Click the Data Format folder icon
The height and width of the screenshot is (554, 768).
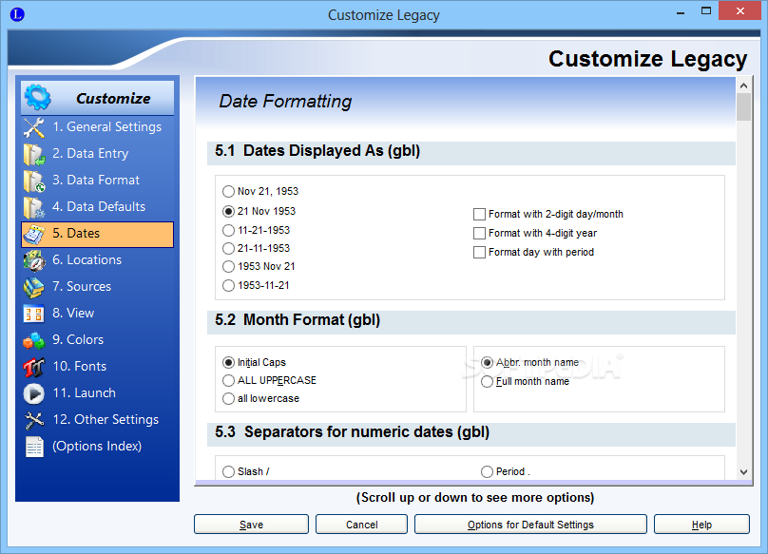click(34, 181)
